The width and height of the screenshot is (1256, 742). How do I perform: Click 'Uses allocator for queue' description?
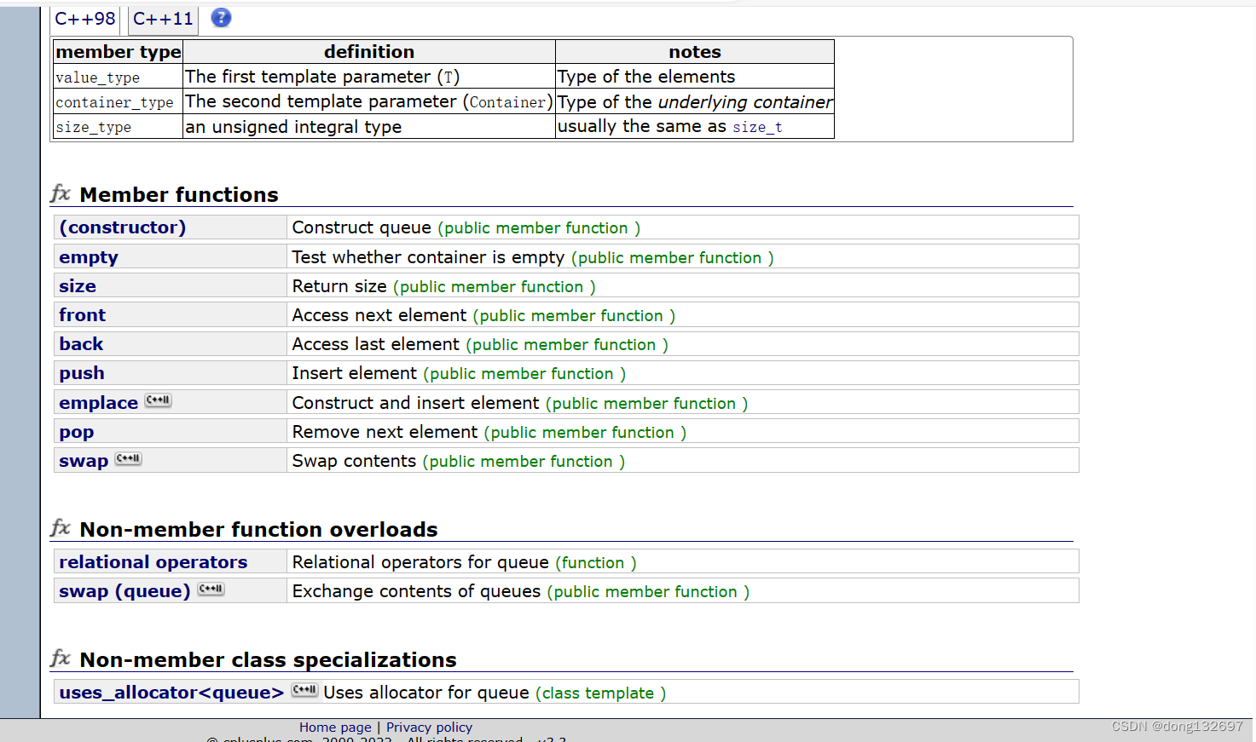pos(426,693)
